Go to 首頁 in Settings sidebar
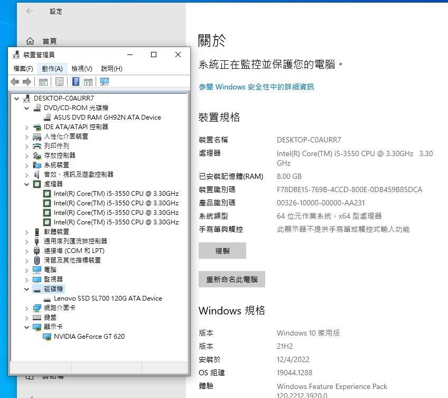This screenshot has height=398, width=448. tap(50, 41)
